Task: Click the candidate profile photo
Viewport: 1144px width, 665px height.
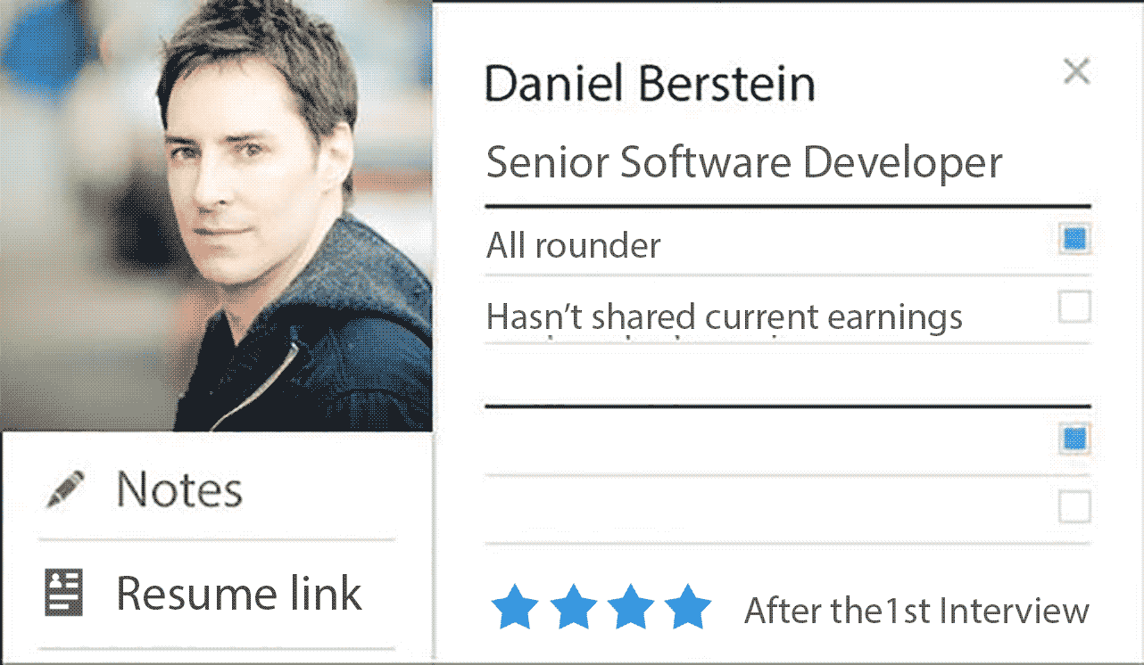Action: tap(216, 214)
